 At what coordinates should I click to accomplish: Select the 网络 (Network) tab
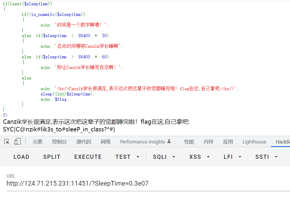tap(106, 142)
